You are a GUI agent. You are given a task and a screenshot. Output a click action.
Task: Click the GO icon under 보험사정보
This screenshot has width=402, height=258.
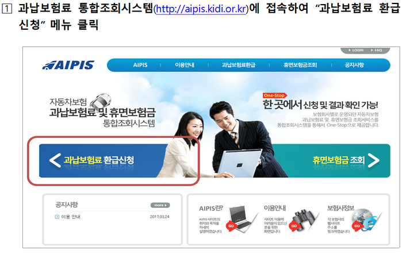pos(357,226)
